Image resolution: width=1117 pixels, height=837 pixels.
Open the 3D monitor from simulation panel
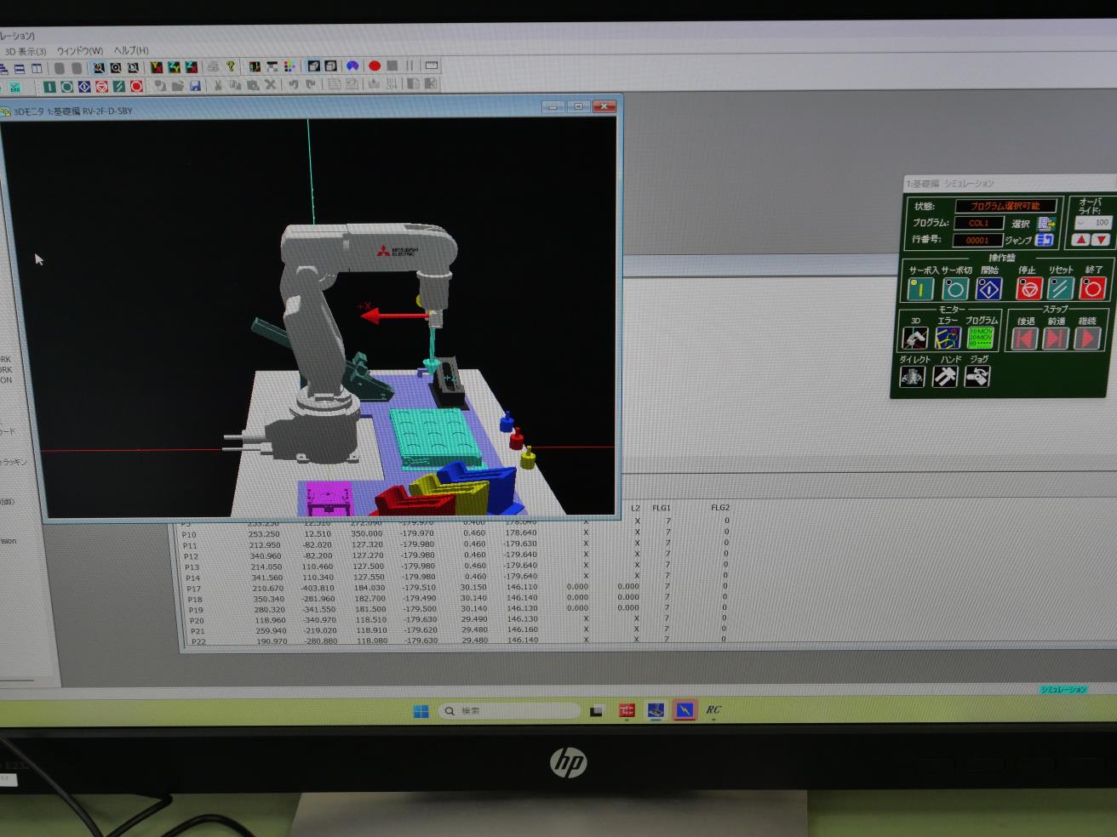click(x=915, y=338)
